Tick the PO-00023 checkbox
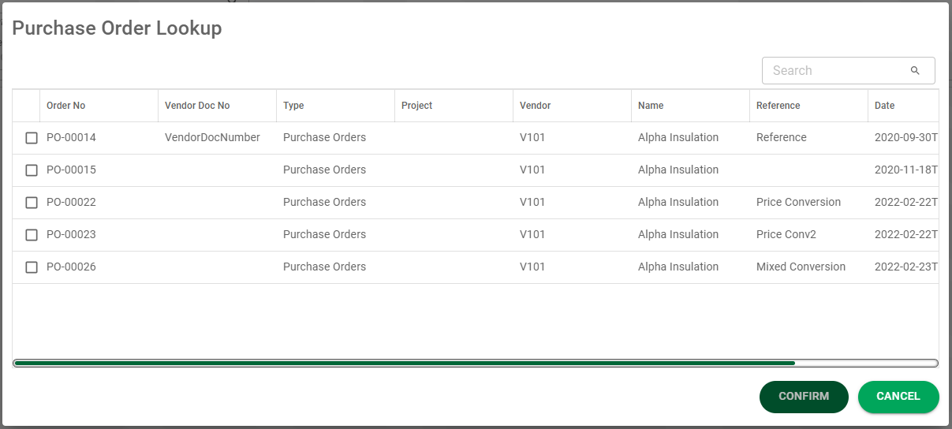The width and height of the screenshot is (952, 429). 32,235
